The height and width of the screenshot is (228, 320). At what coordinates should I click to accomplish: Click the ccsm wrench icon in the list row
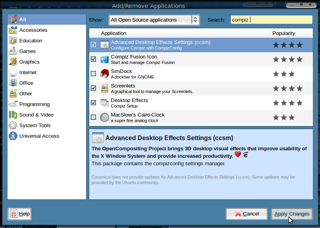105,45
